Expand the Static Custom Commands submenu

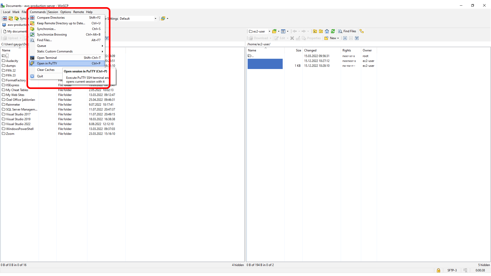tap(67, 51)
